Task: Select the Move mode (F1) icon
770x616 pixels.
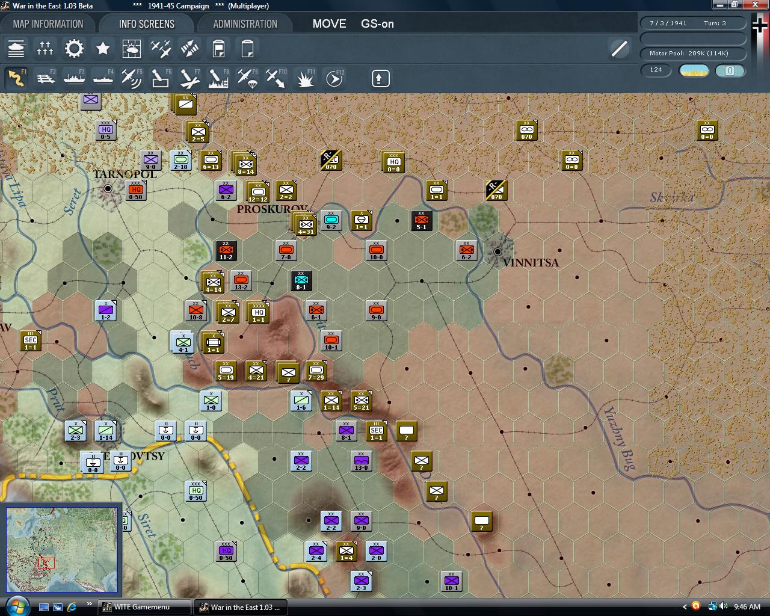Action: click(x=16, y=78)
